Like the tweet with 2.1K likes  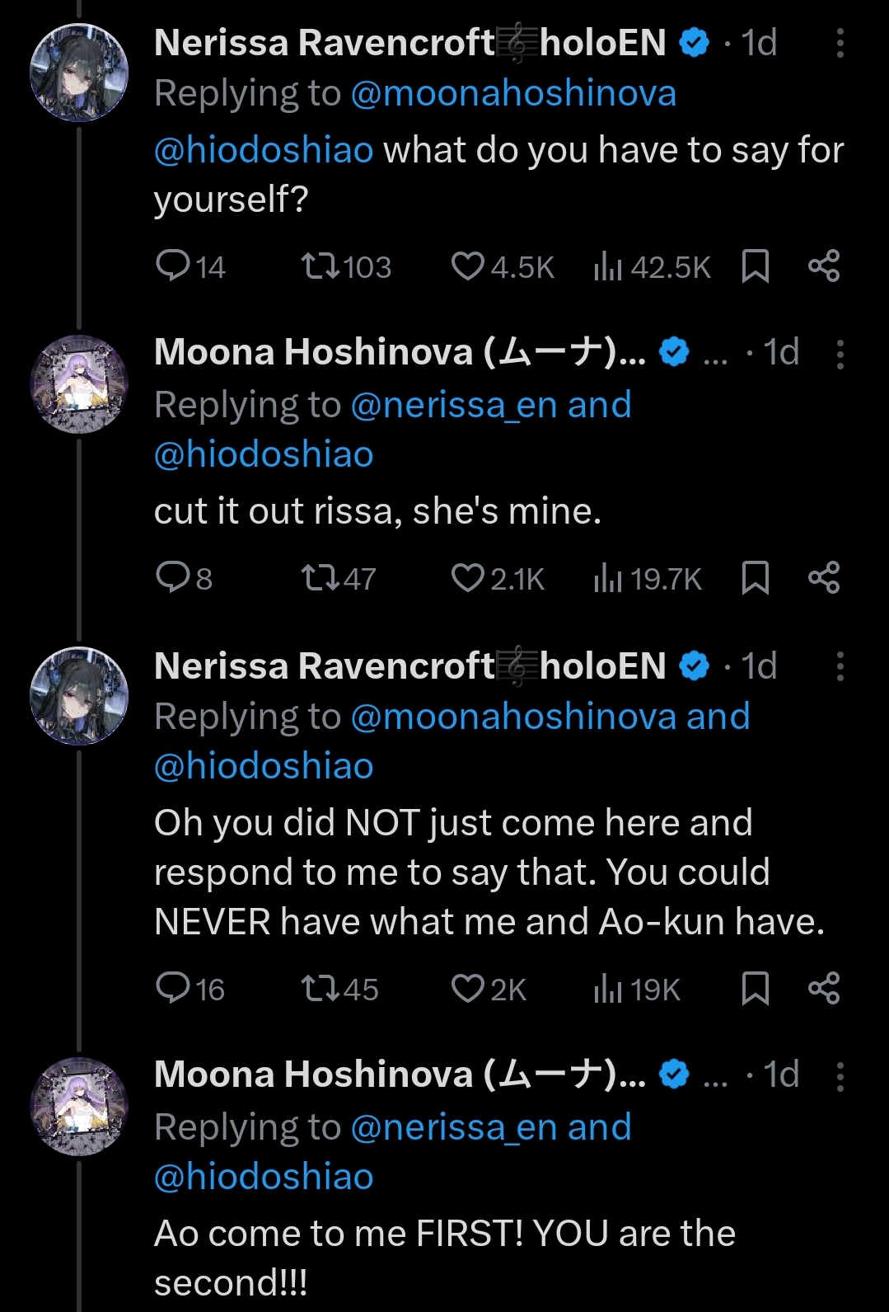click(468, 578)
